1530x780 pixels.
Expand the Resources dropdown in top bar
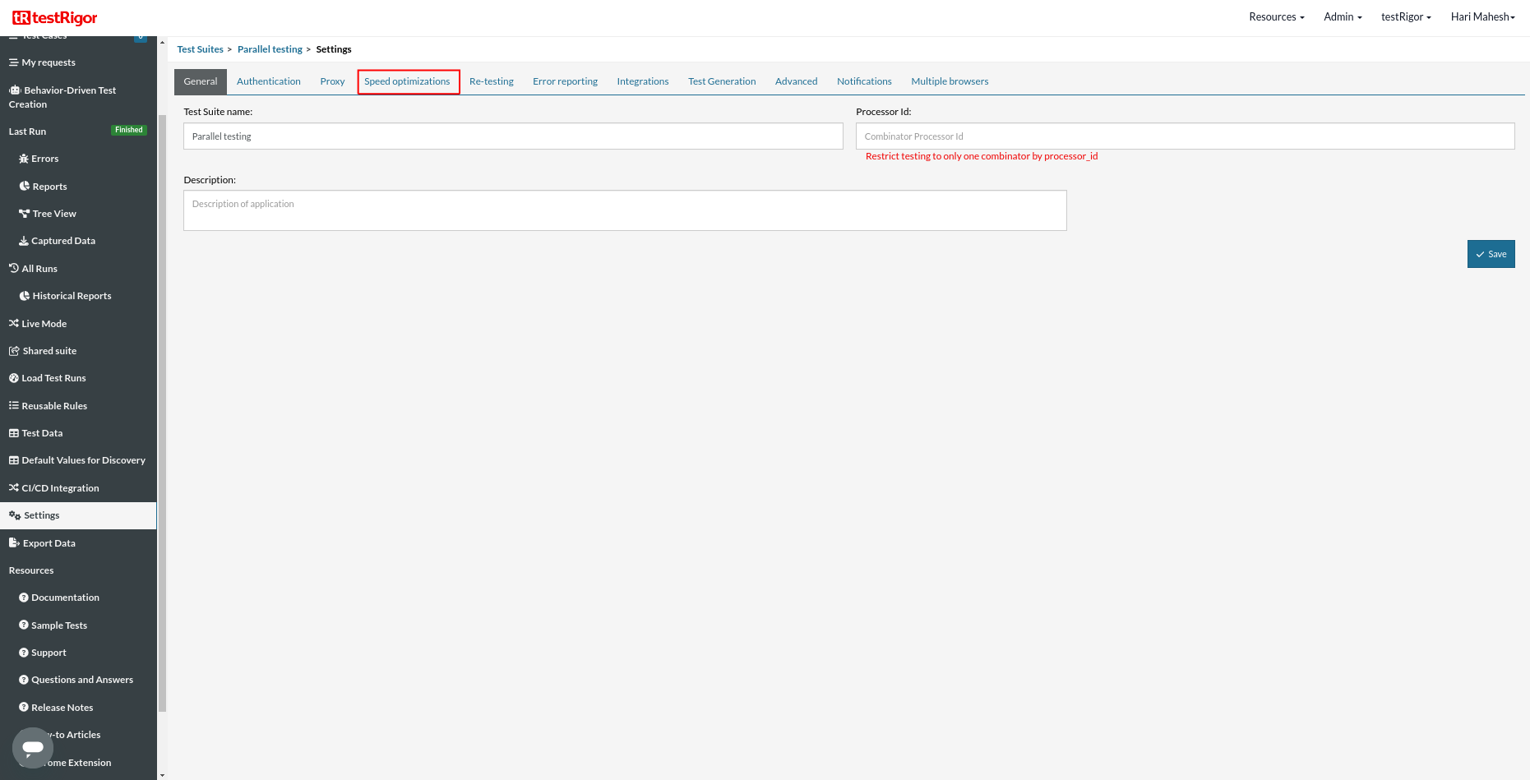(1276, 17)
